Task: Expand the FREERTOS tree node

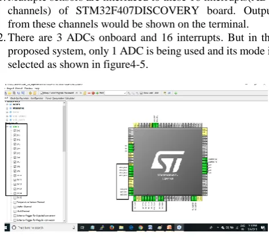Action: [x=7, y=108]
